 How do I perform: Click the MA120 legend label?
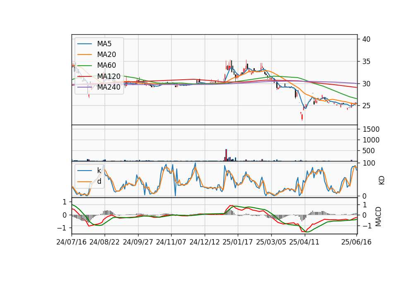point(109,76)
